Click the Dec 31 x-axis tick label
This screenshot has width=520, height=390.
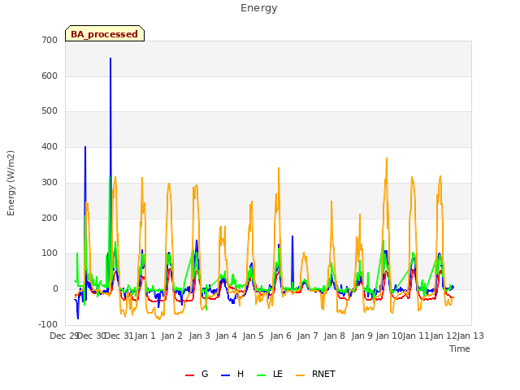point(119,336)
